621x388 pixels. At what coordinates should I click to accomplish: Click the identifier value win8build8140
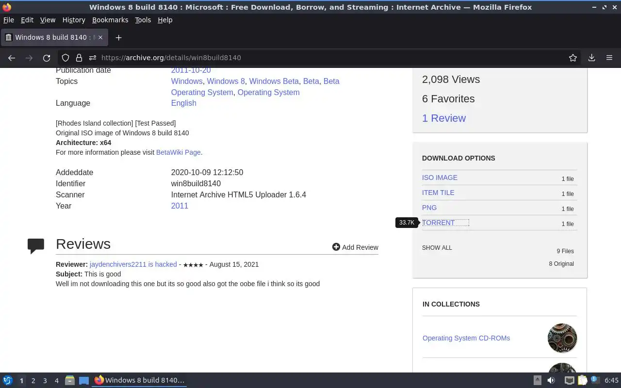click(196, 183)
